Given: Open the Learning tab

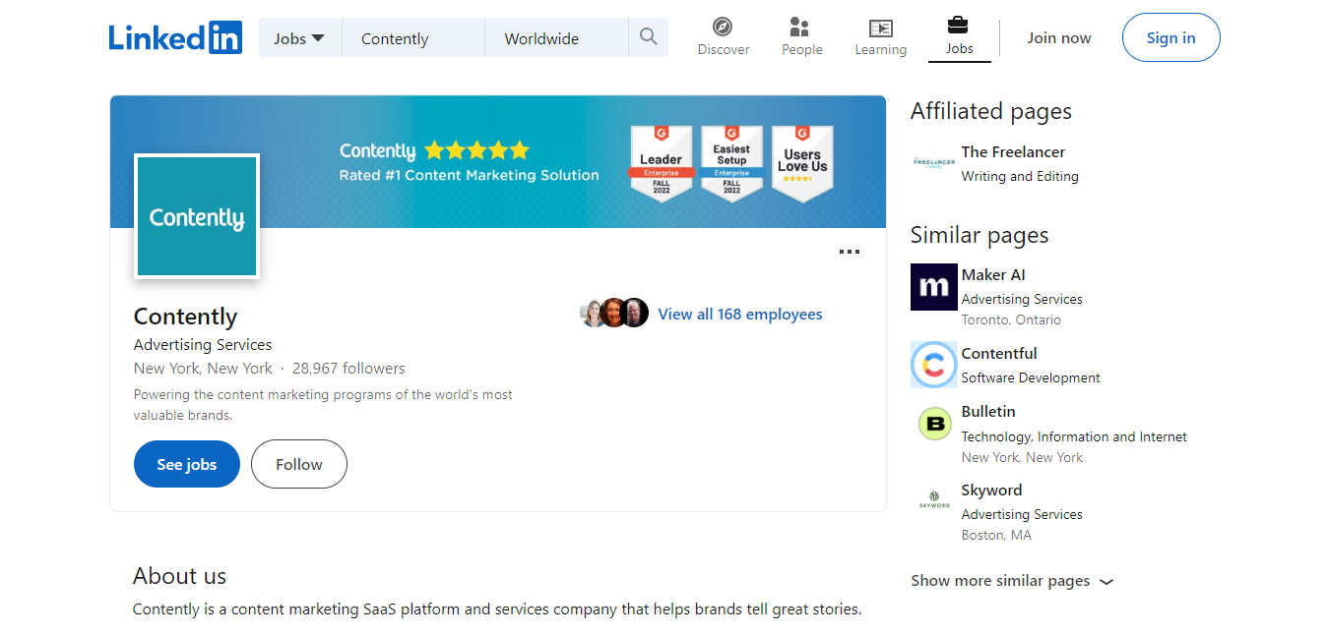Looking at the screenshot, I should point(880,37).
